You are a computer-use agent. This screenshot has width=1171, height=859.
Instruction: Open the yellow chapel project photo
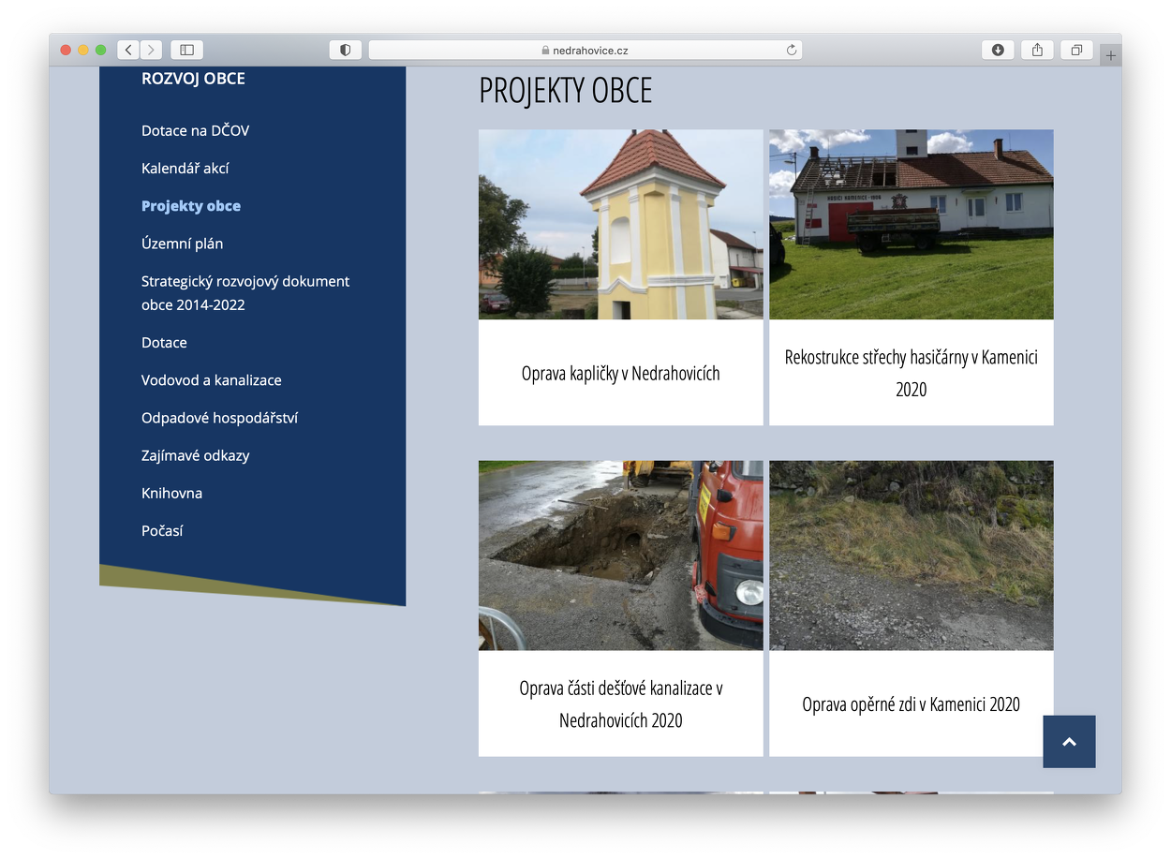[x=620, y=225]
